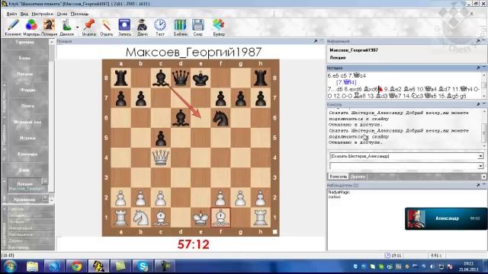
Task: Click chess knight app taskbar icon
Action: tap(98, 266)
